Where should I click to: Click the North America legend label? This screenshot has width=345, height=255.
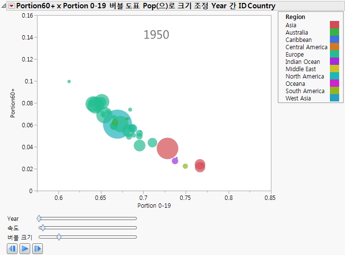pos(305,76)
